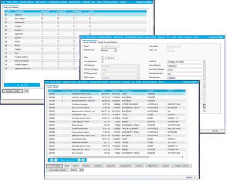Select 'Funding method' row in Analysis Profiles
The width and height of the screenshot is (229, 183).
41,57
